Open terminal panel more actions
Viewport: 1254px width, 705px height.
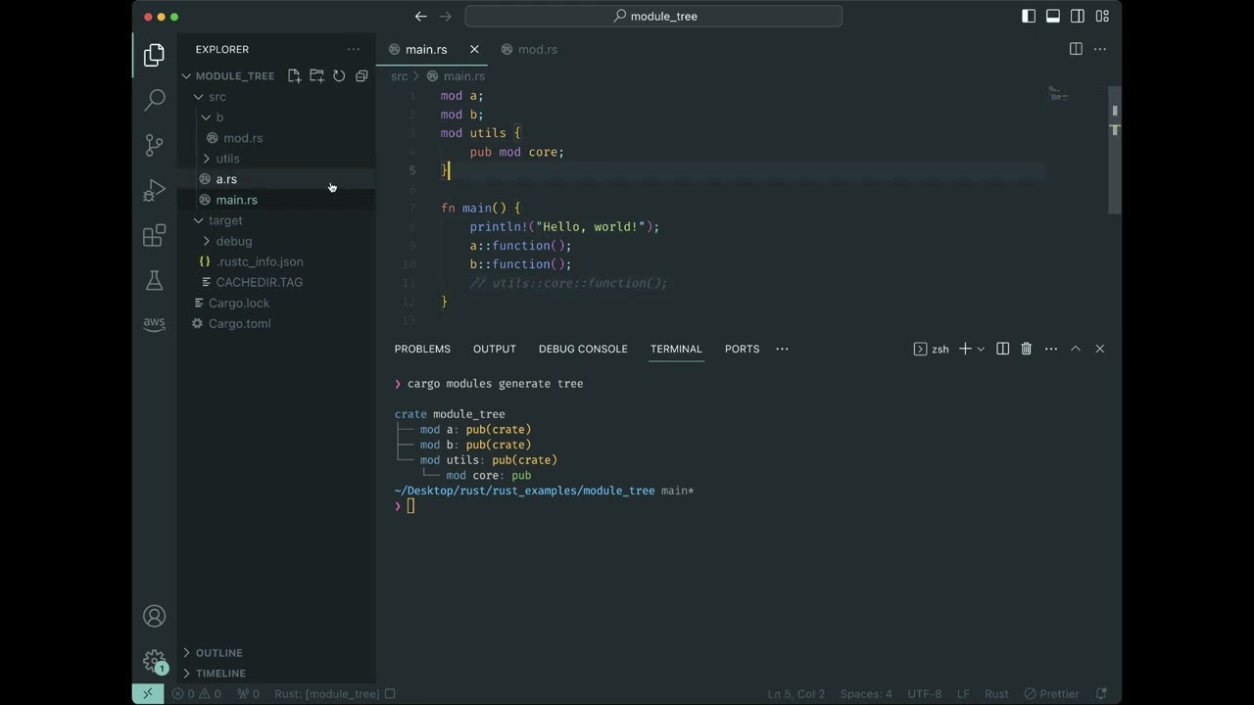click(x=1051, y=349)
